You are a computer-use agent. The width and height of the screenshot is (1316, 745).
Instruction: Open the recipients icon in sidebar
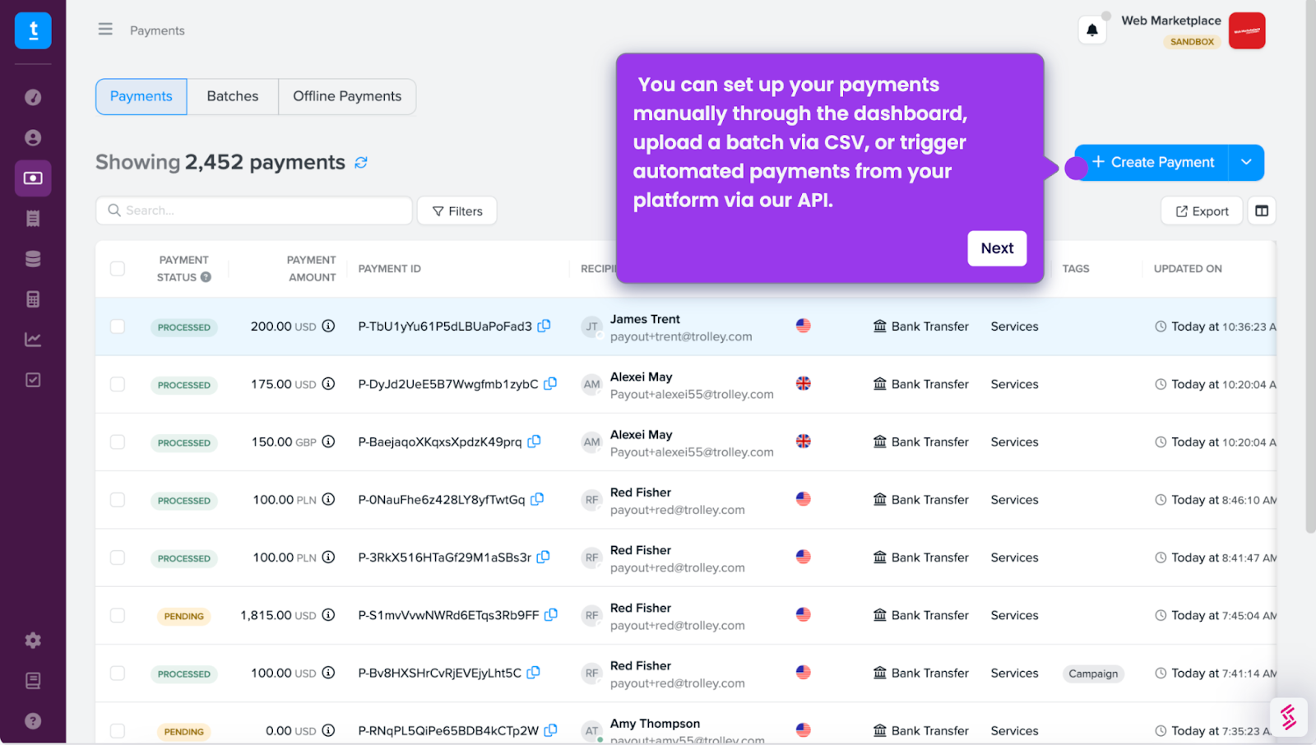click(x=33, y=138)
